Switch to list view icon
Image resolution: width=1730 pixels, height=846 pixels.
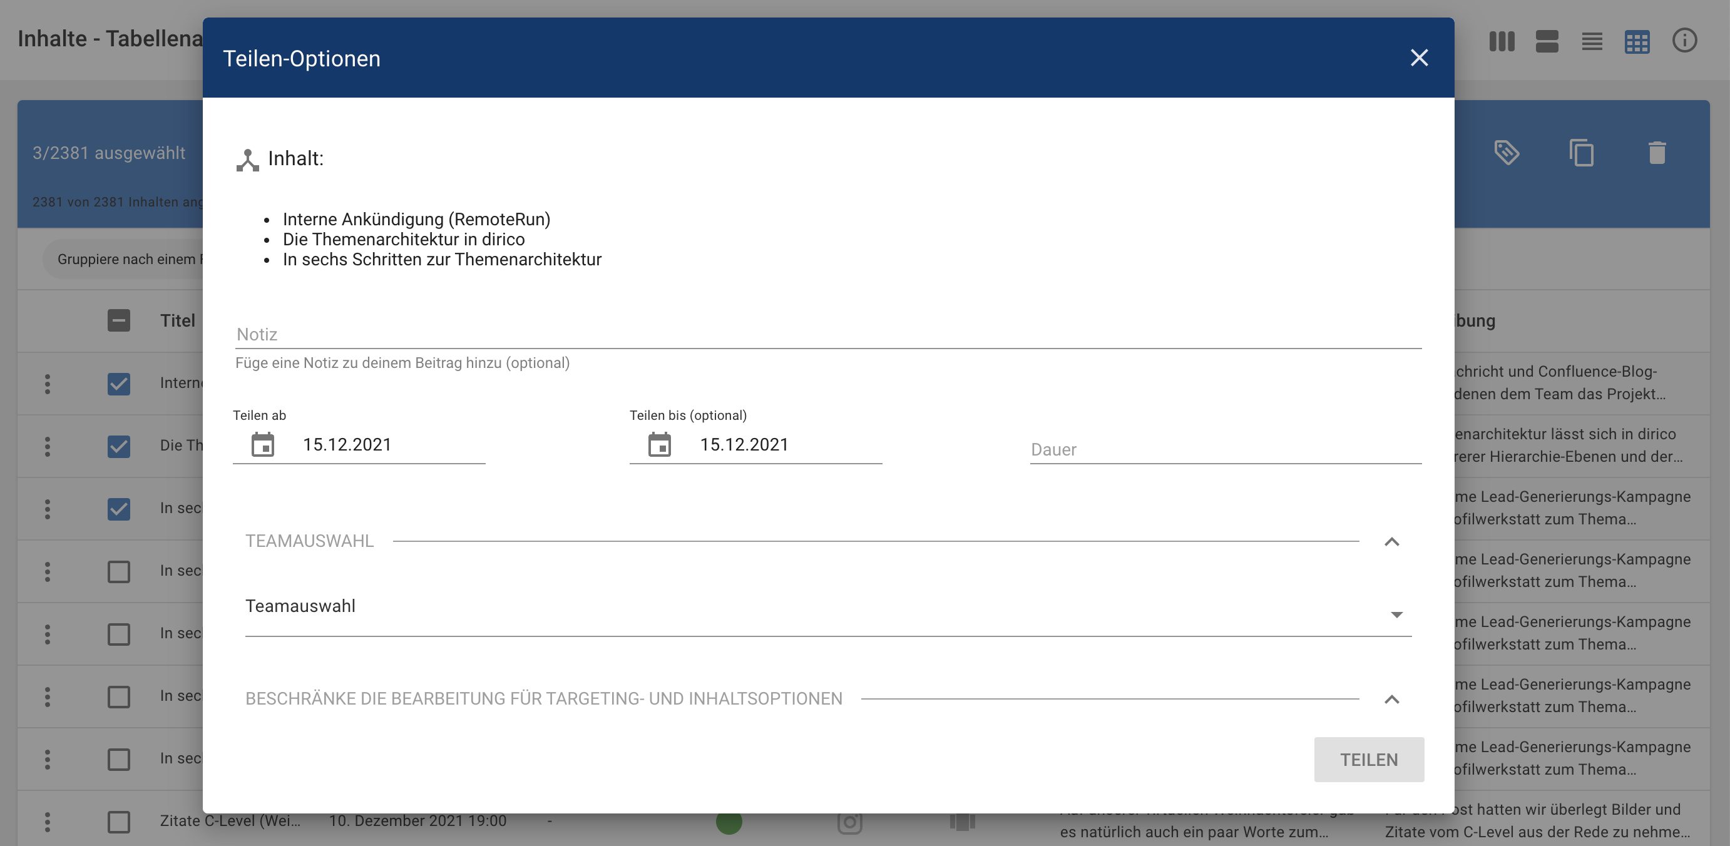tap(1592, 41)
